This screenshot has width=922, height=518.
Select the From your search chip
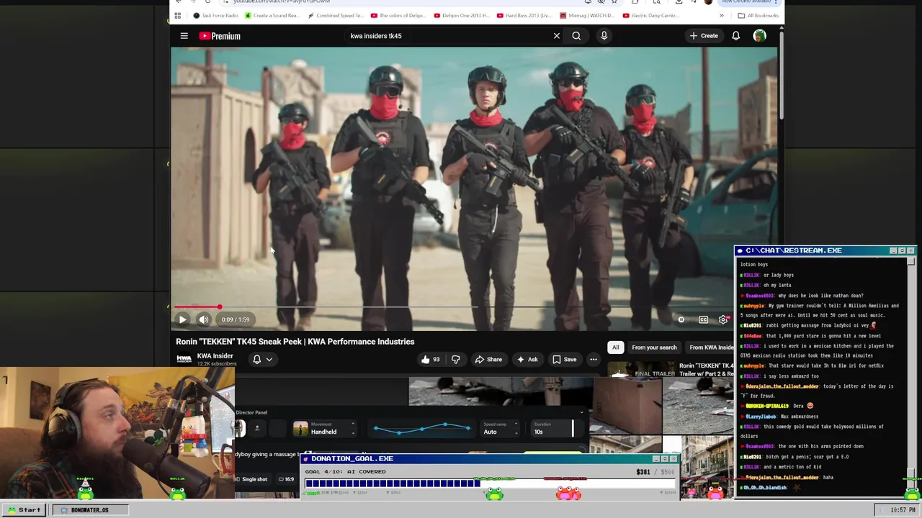tap(654, 347)
